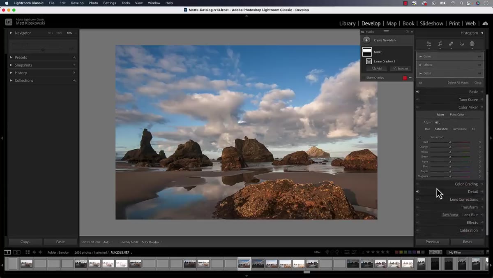
Task: Toggle the Lens Corrections panel eye icon
Action: [418, 199]
